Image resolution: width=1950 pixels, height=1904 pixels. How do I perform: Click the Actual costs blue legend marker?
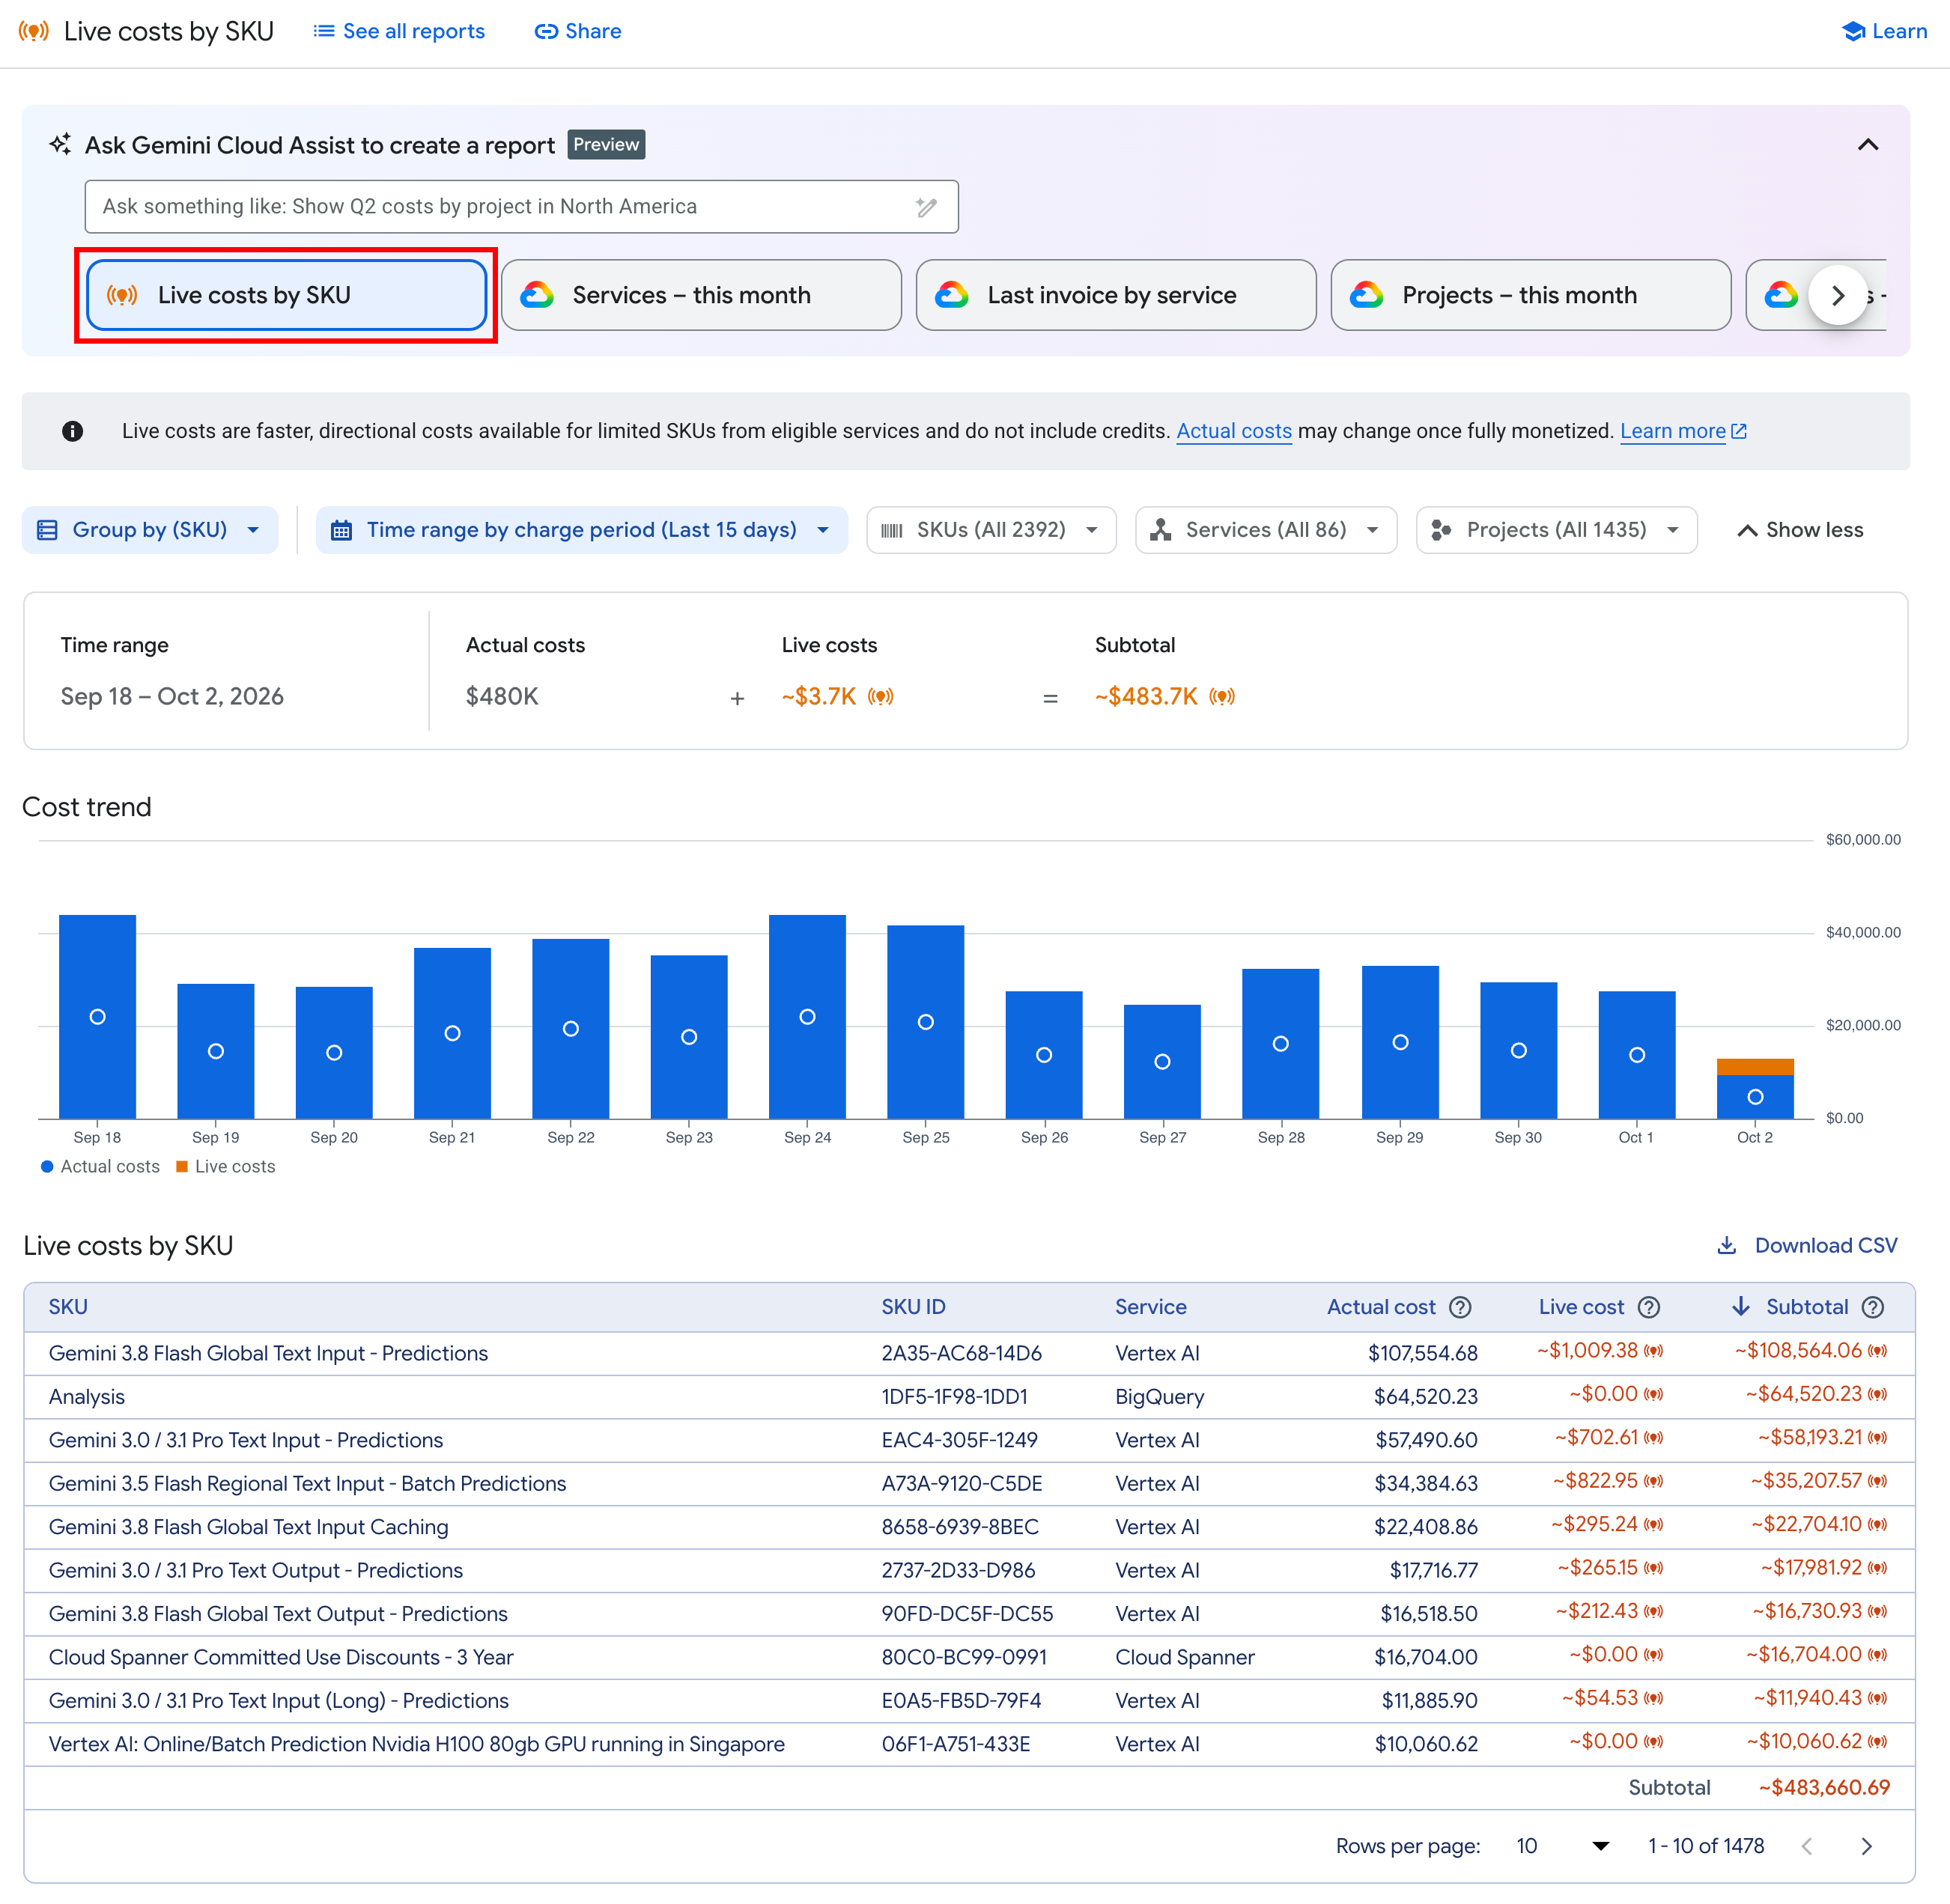click(x=47, y=1166)
